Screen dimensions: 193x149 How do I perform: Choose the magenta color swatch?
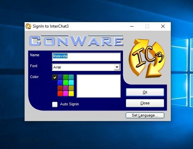(x=66, y=94)
